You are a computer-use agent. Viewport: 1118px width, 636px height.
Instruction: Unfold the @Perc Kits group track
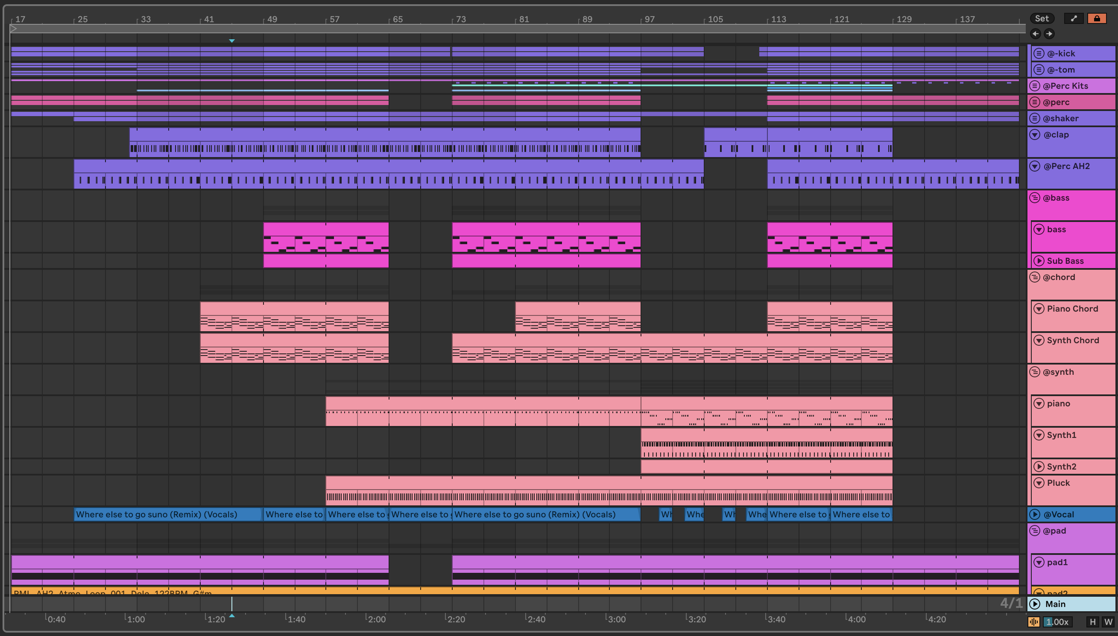click(1035, 86)
